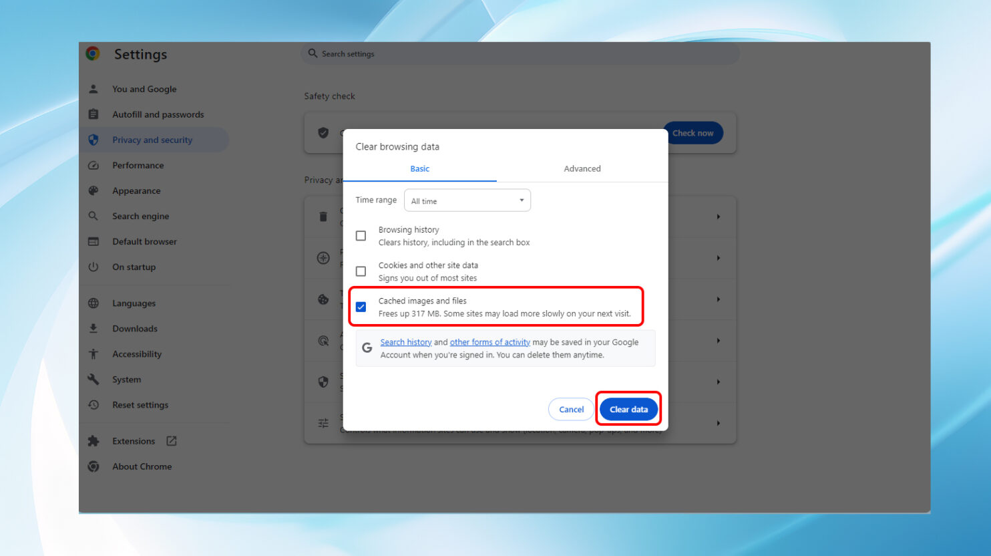Click the Accessibility figure icon
The image size is (991, 556).
93,354
